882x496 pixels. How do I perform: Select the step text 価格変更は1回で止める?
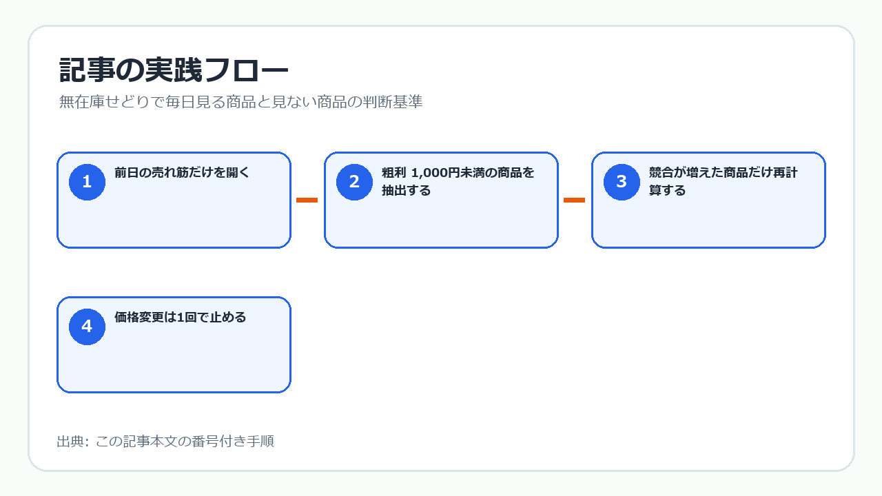point(181,318)
